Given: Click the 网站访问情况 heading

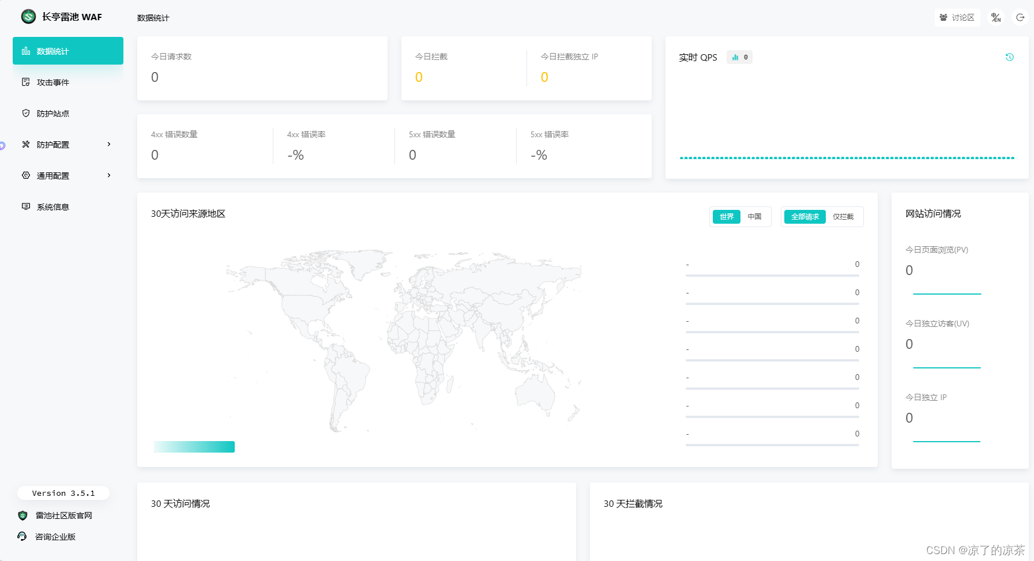Looking at the screenshot, I should [933, 213].
